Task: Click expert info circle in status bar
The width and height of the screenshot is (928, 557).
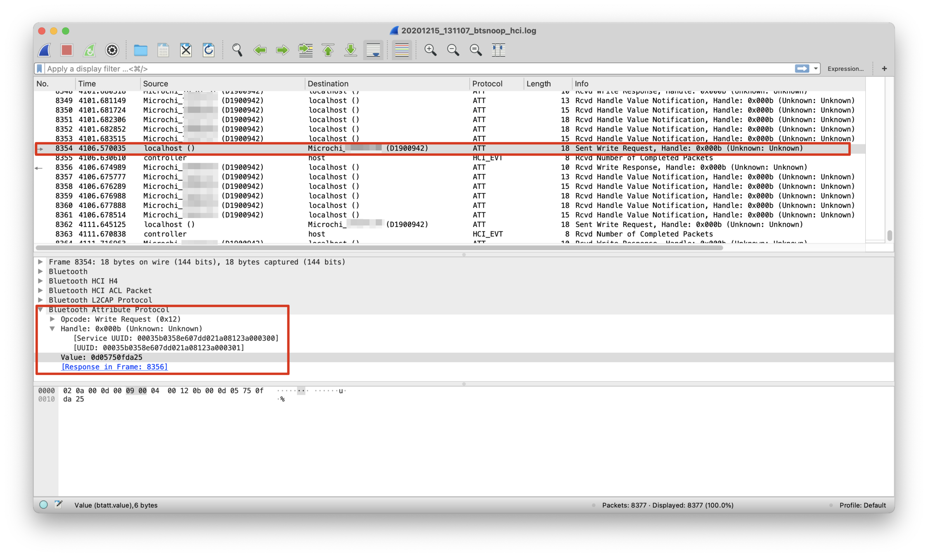Action: tap(43, 505)
